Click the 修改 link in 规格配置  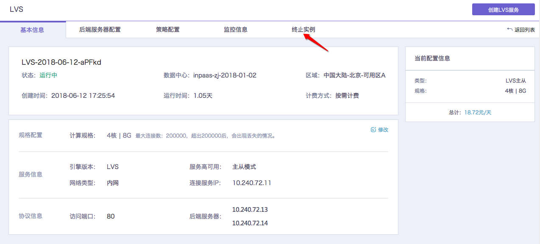383,130
